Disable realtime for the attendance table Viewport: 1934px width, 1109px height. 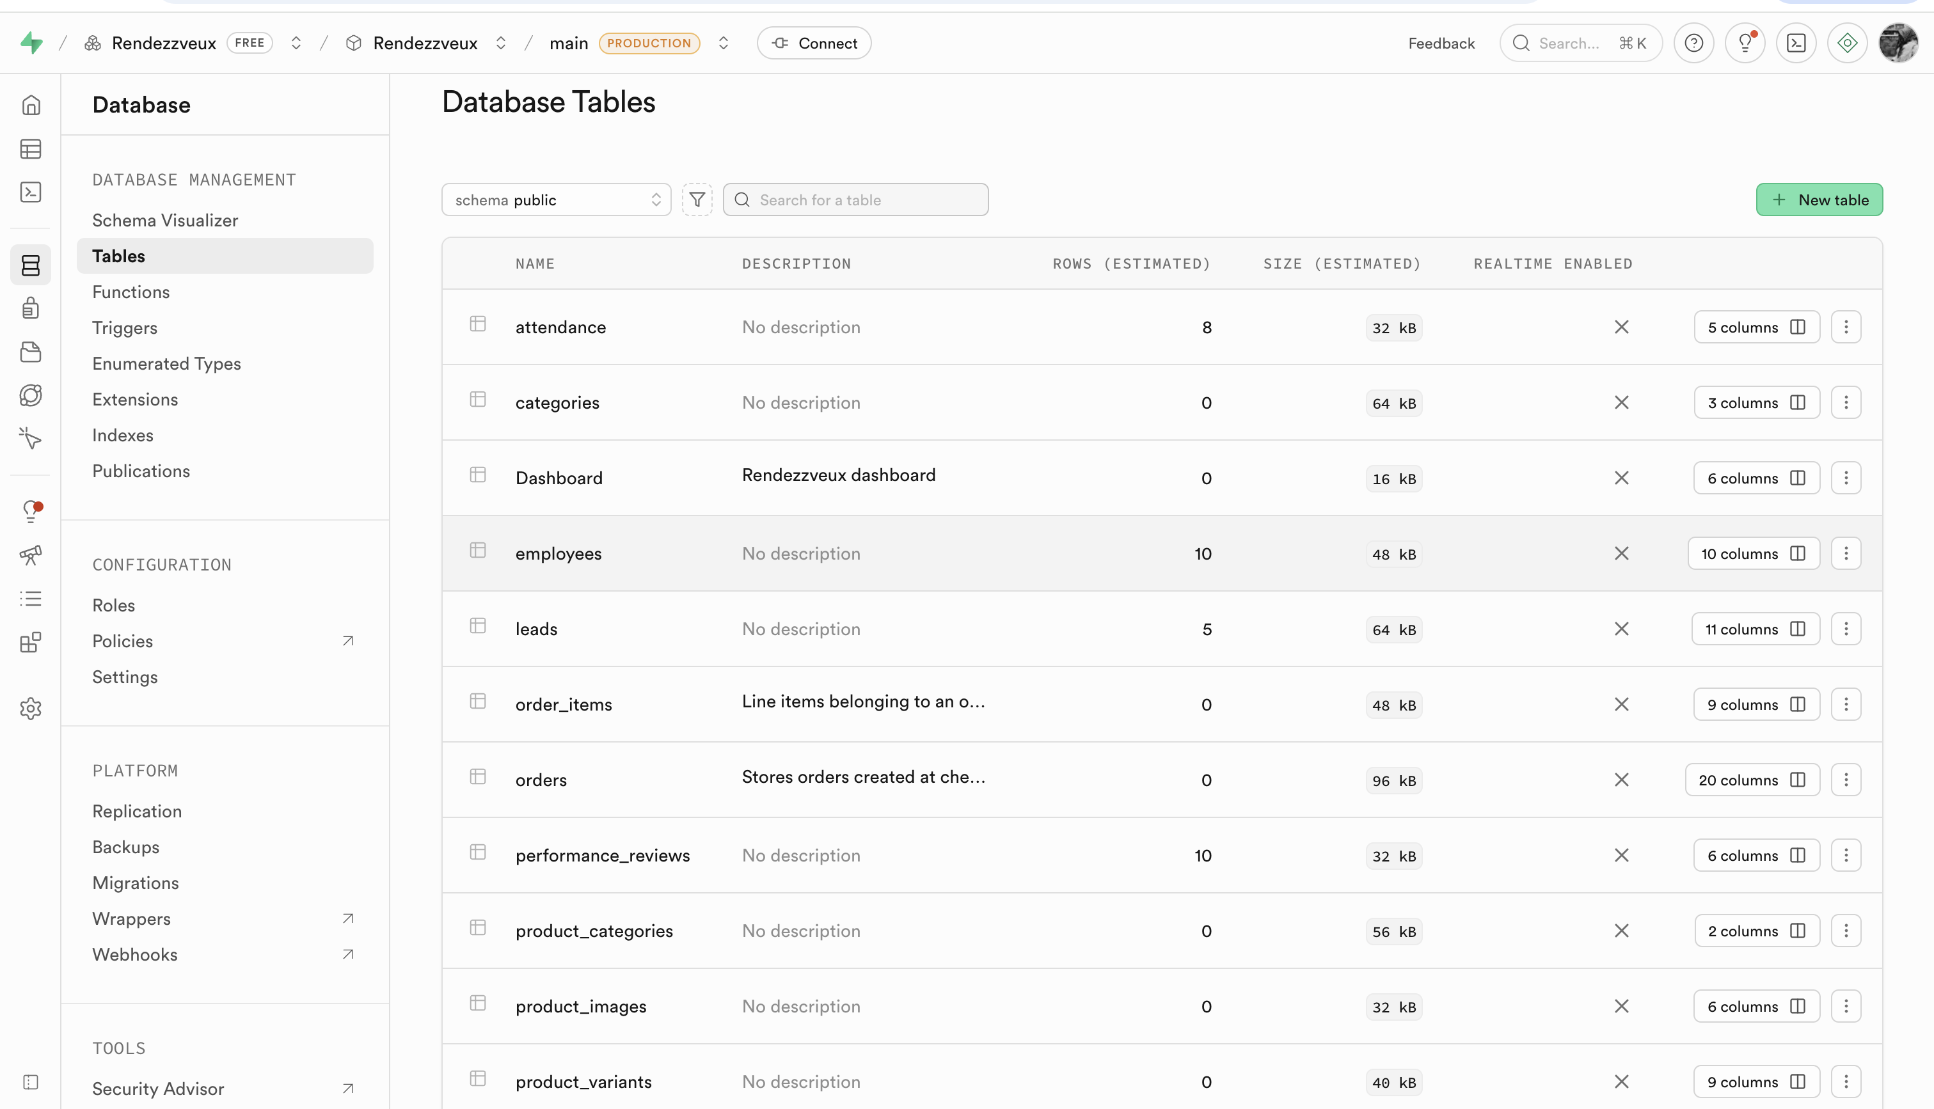coord(1622,327)
